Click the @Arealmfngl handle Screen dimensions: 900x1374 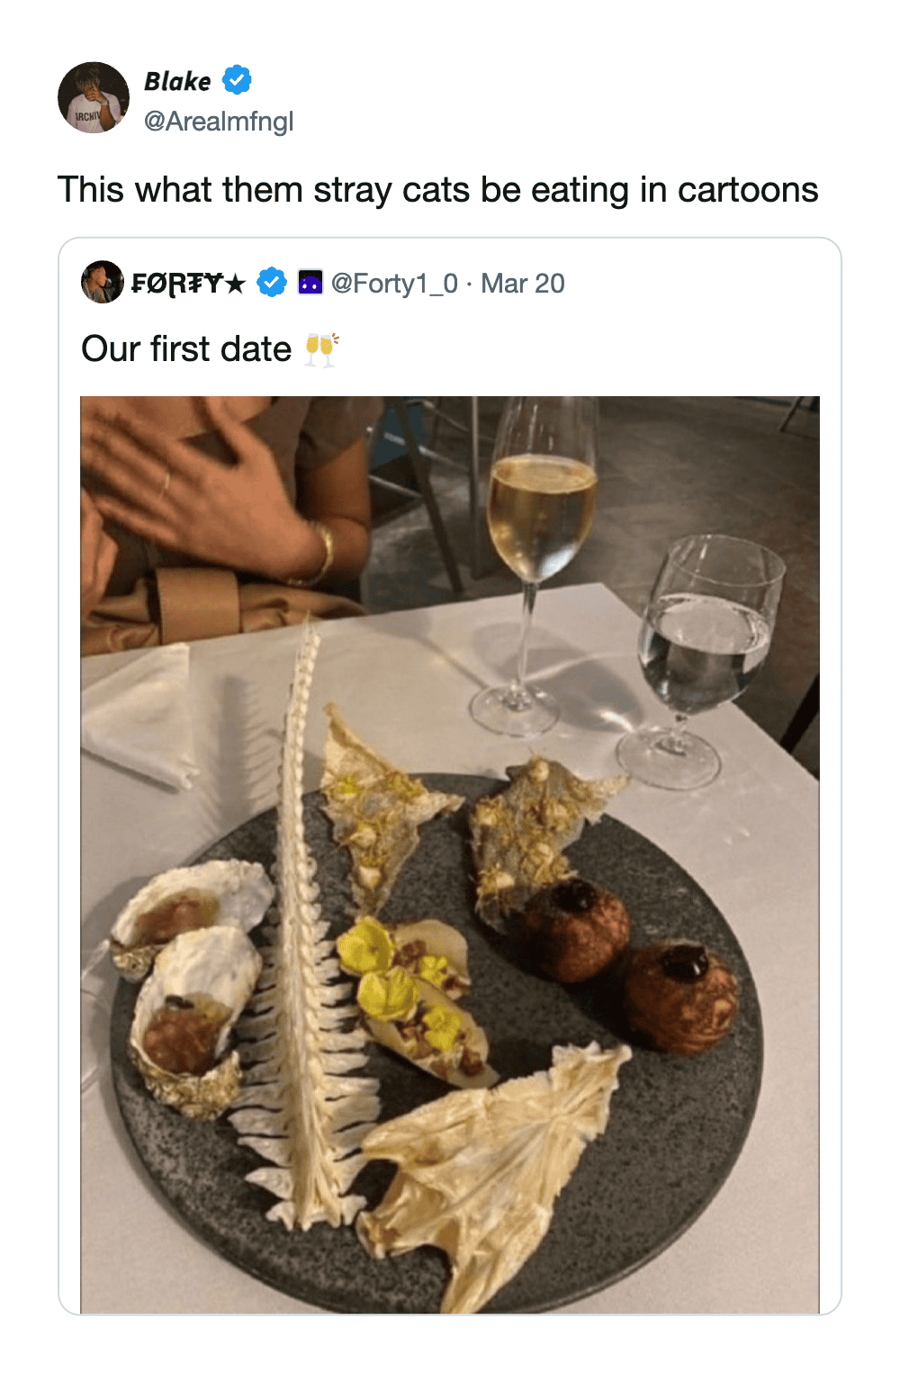219,121
